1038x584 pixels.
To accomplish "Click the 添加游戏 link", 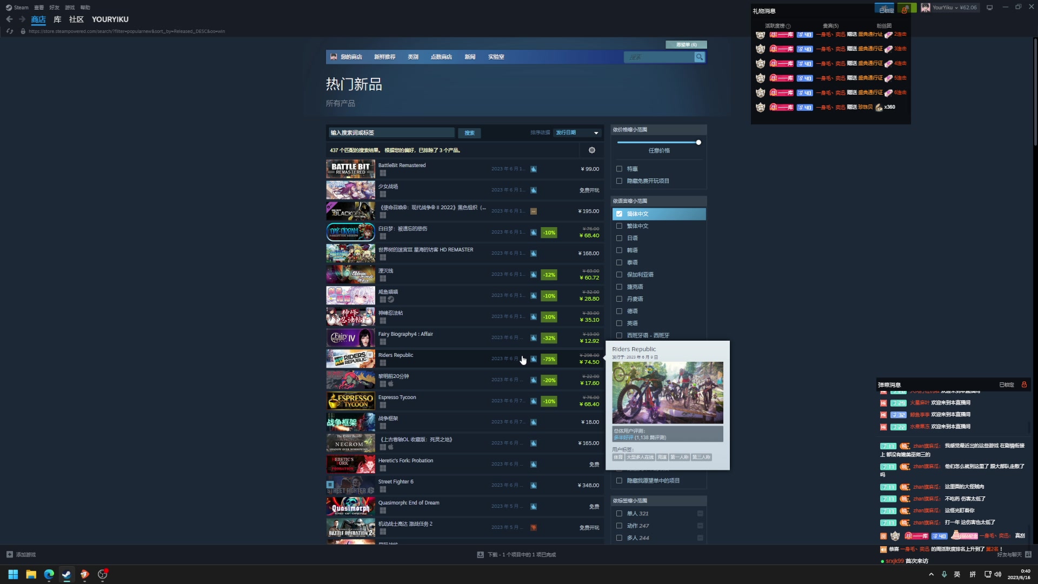I will (25, 554).
